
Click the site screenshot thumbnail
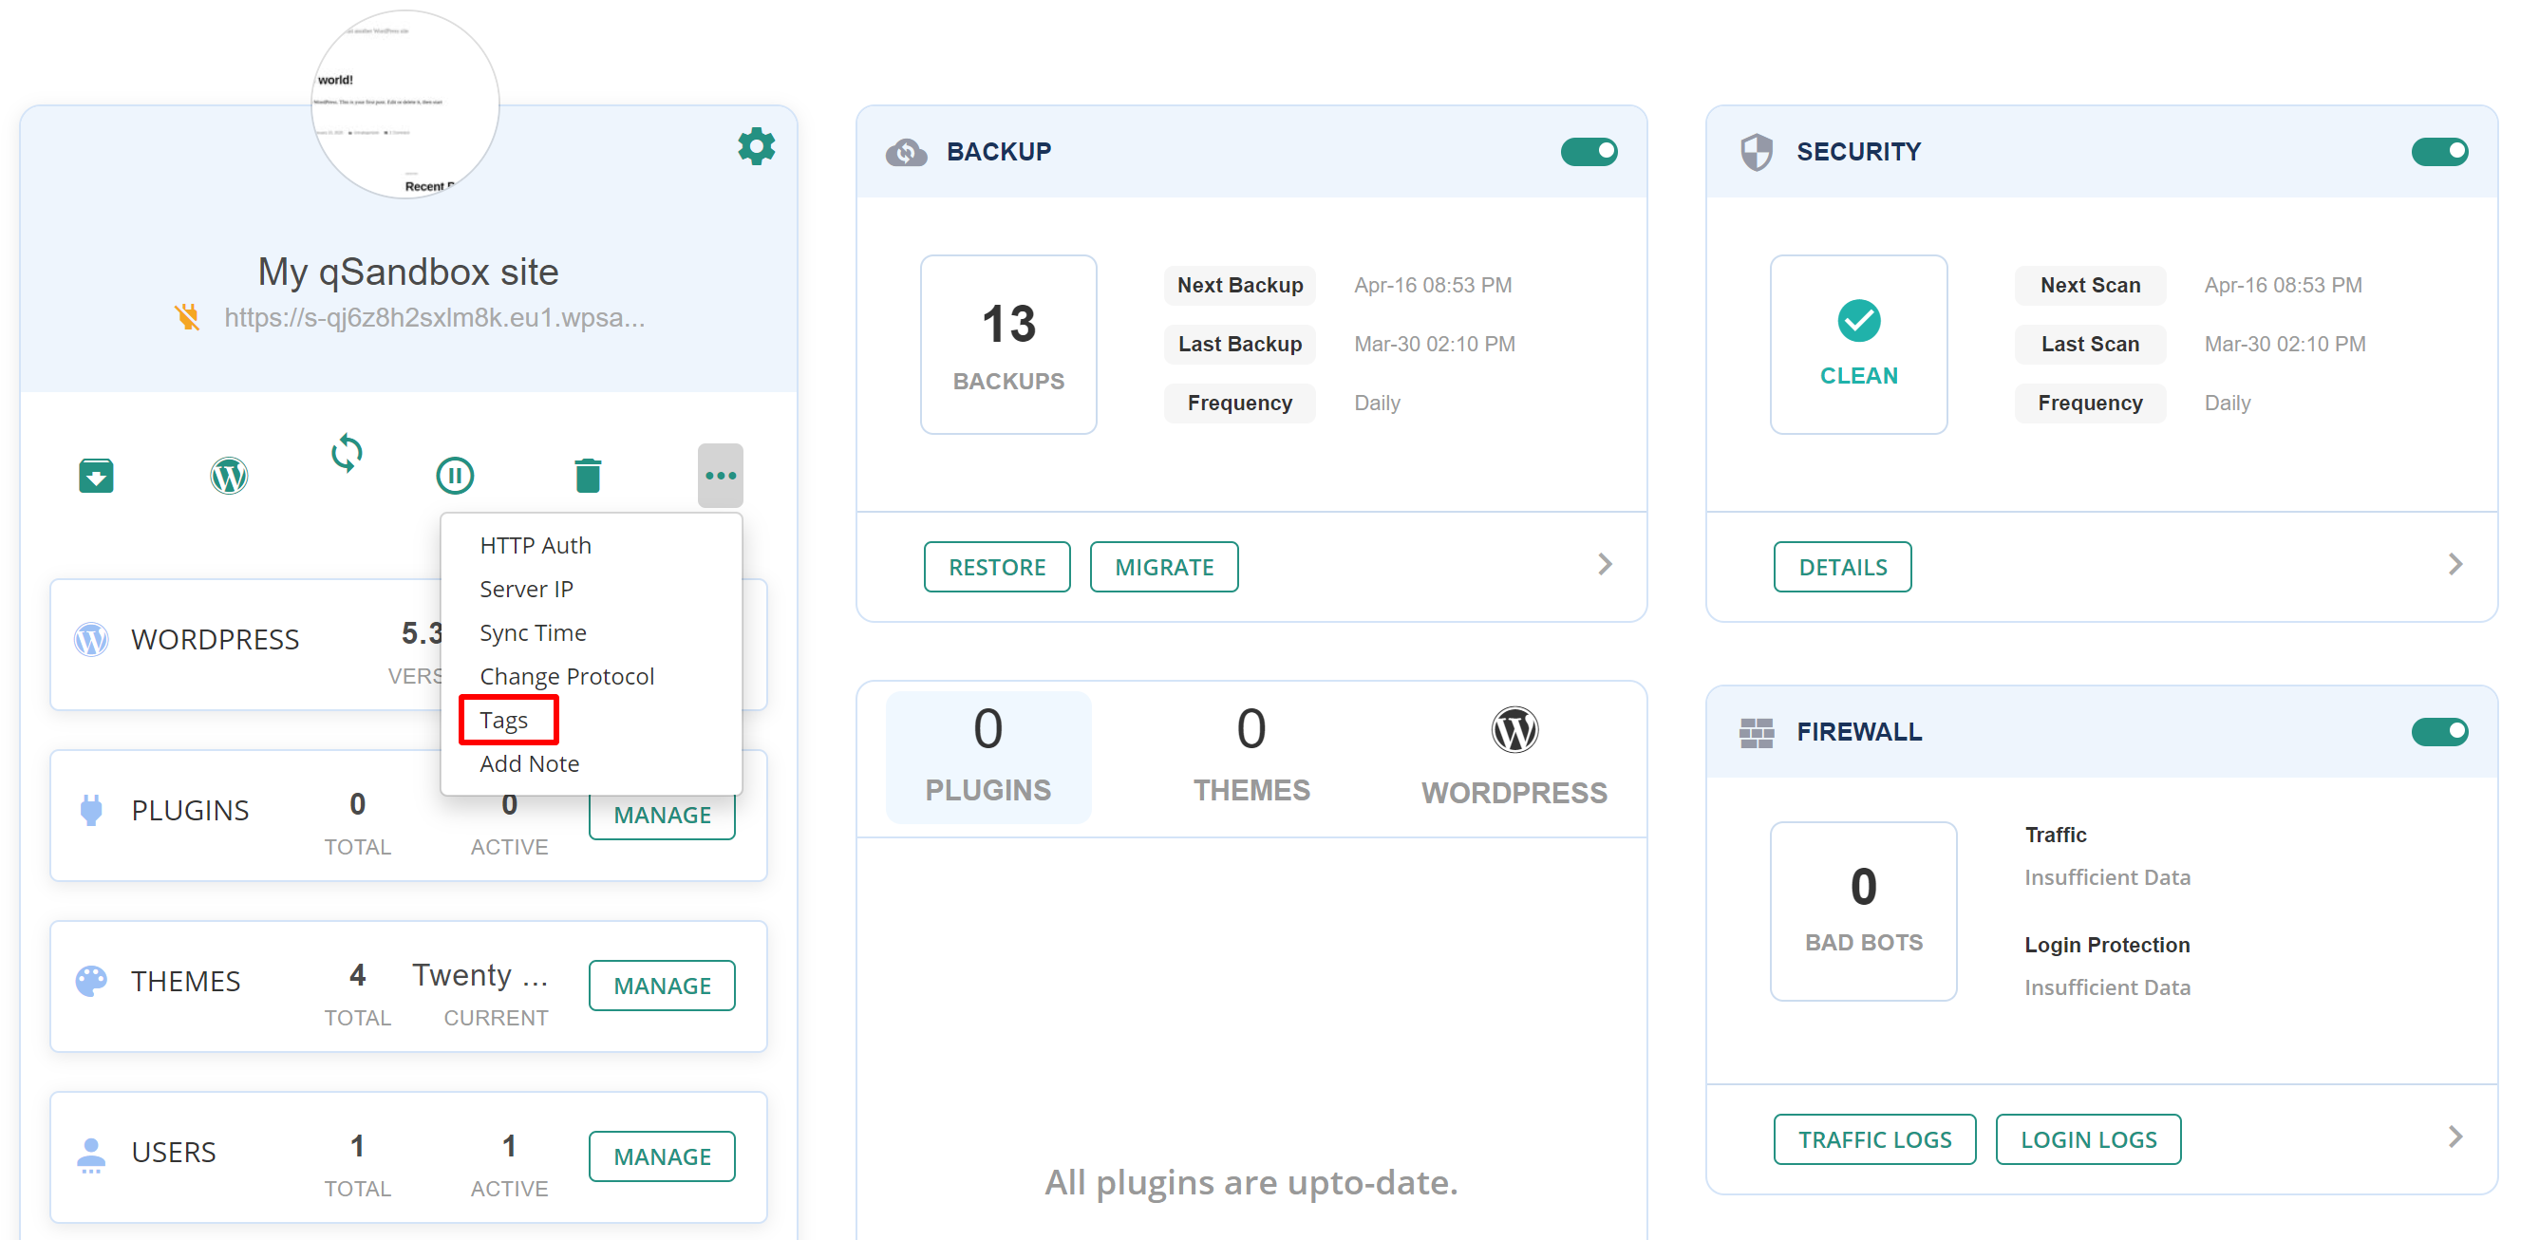click(x=406, y=105)
